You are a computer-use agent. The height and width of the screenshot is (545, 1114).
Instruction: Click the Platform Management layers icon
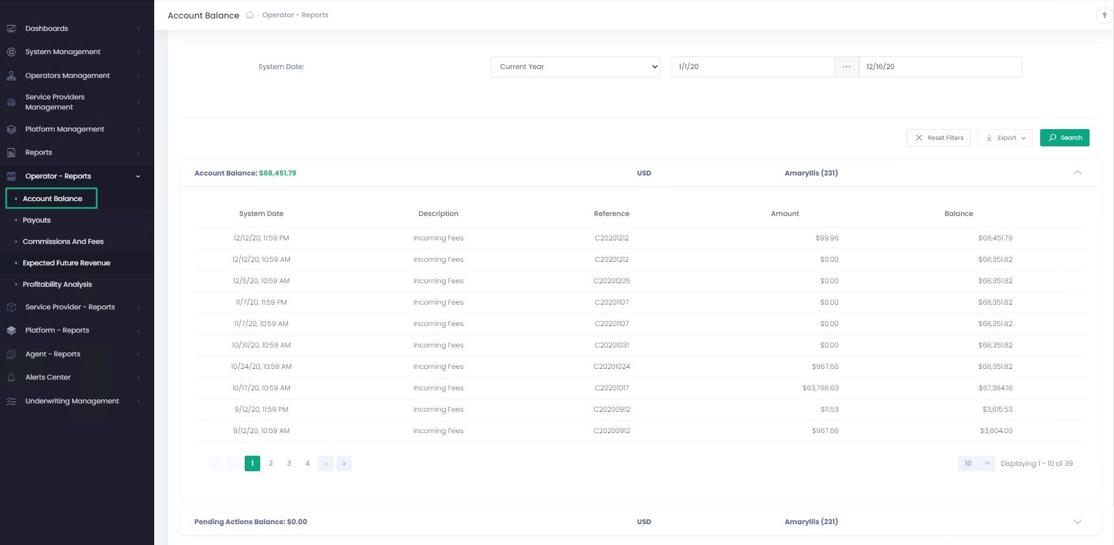pyautogui.click(x=11, y=129)
